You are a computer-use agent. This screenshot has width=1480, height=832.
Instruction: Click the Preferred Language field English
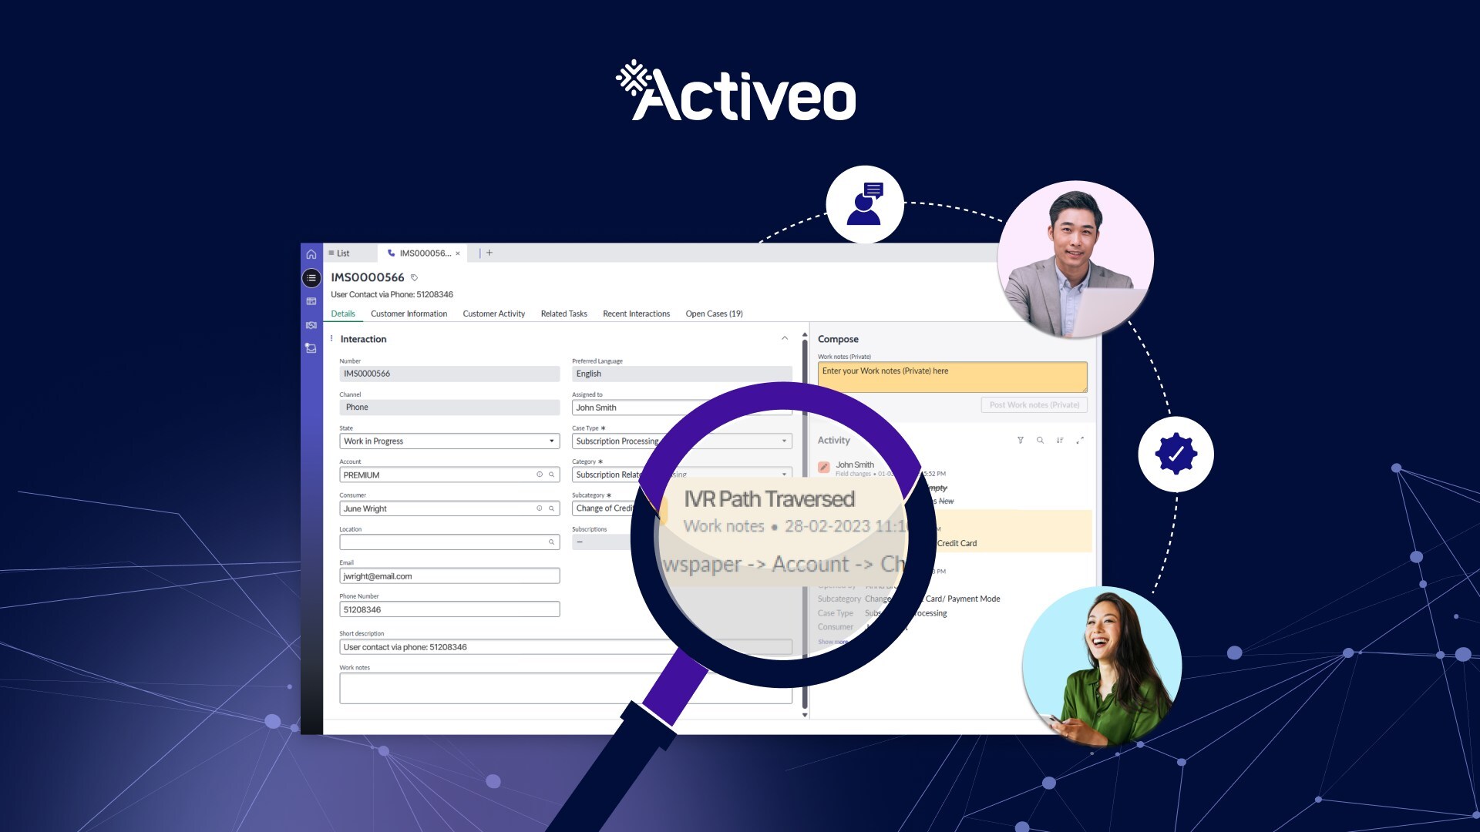(682, 374)
